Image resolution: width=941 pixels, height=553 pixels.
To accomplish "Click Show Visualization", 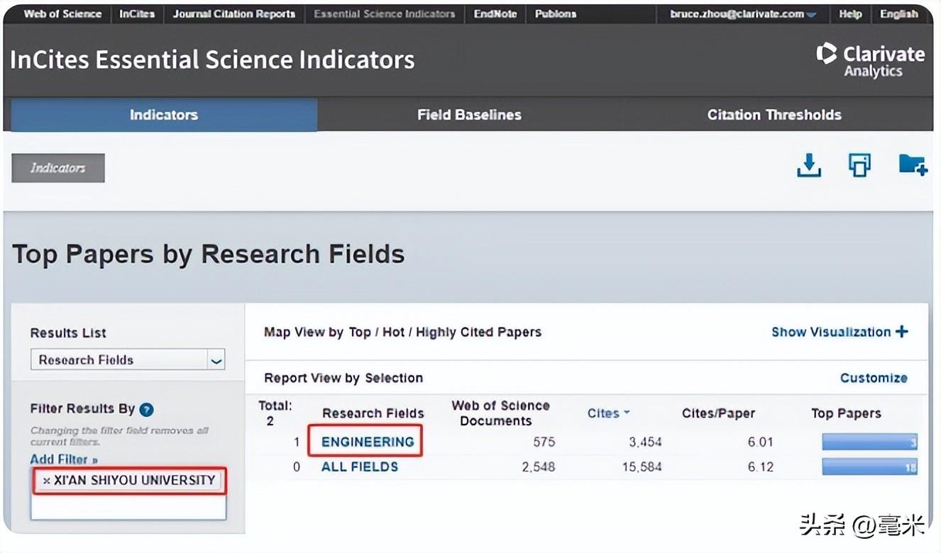I will [x=831, y=332].
